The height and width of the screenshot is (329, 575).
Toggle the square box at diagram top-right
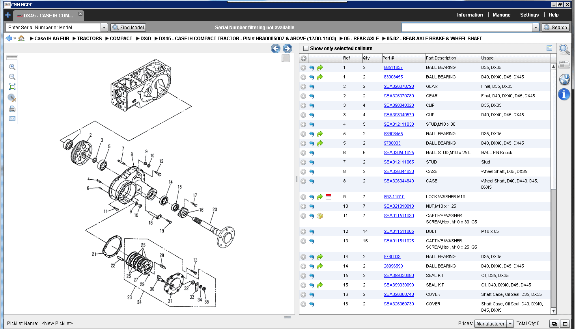click(x=286, y=59)
